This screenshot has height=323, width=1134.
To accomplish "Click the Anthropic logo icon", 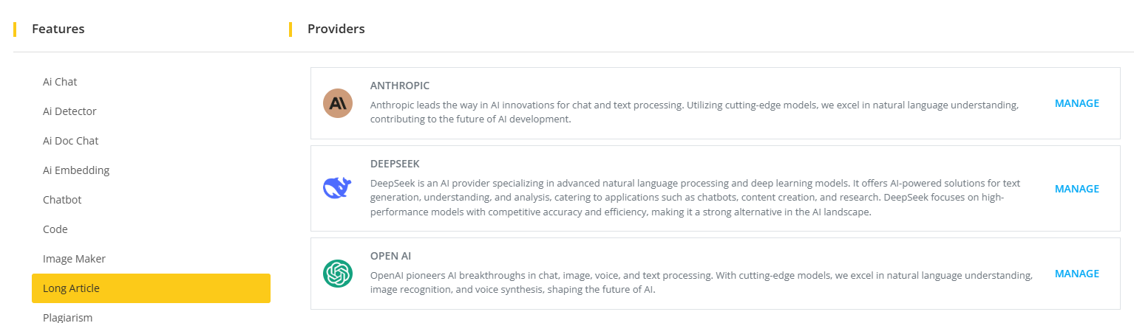I will 338,103.
